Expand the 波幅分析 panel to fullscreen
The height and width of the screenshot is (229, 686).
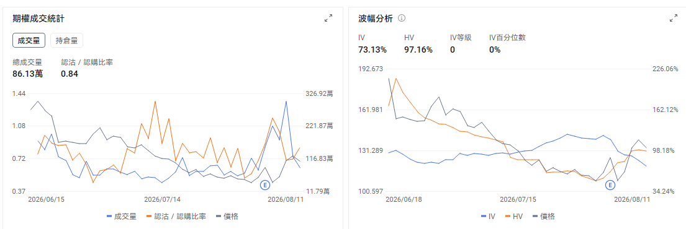pyautogui.click(x=674, y=19)
